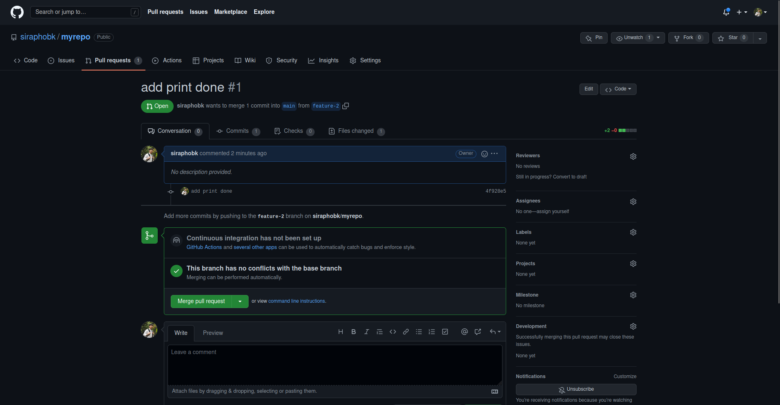Open Labels gear settings
The image size is (780, 405).
633,232
